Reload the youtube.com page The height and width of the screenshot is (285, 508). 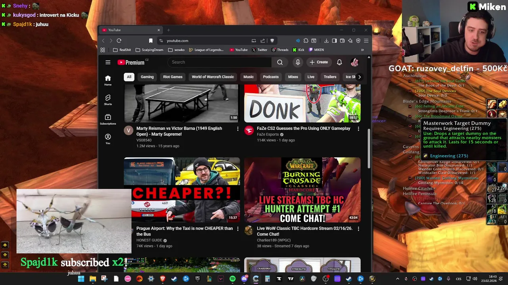(x=119, y=40)
